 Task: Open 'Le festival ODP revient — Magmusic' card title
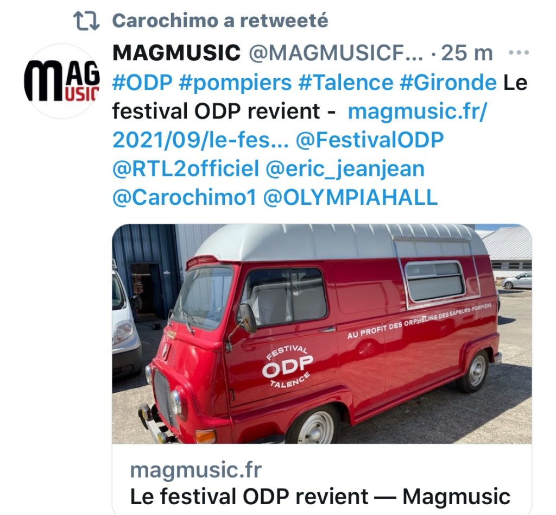320,496
